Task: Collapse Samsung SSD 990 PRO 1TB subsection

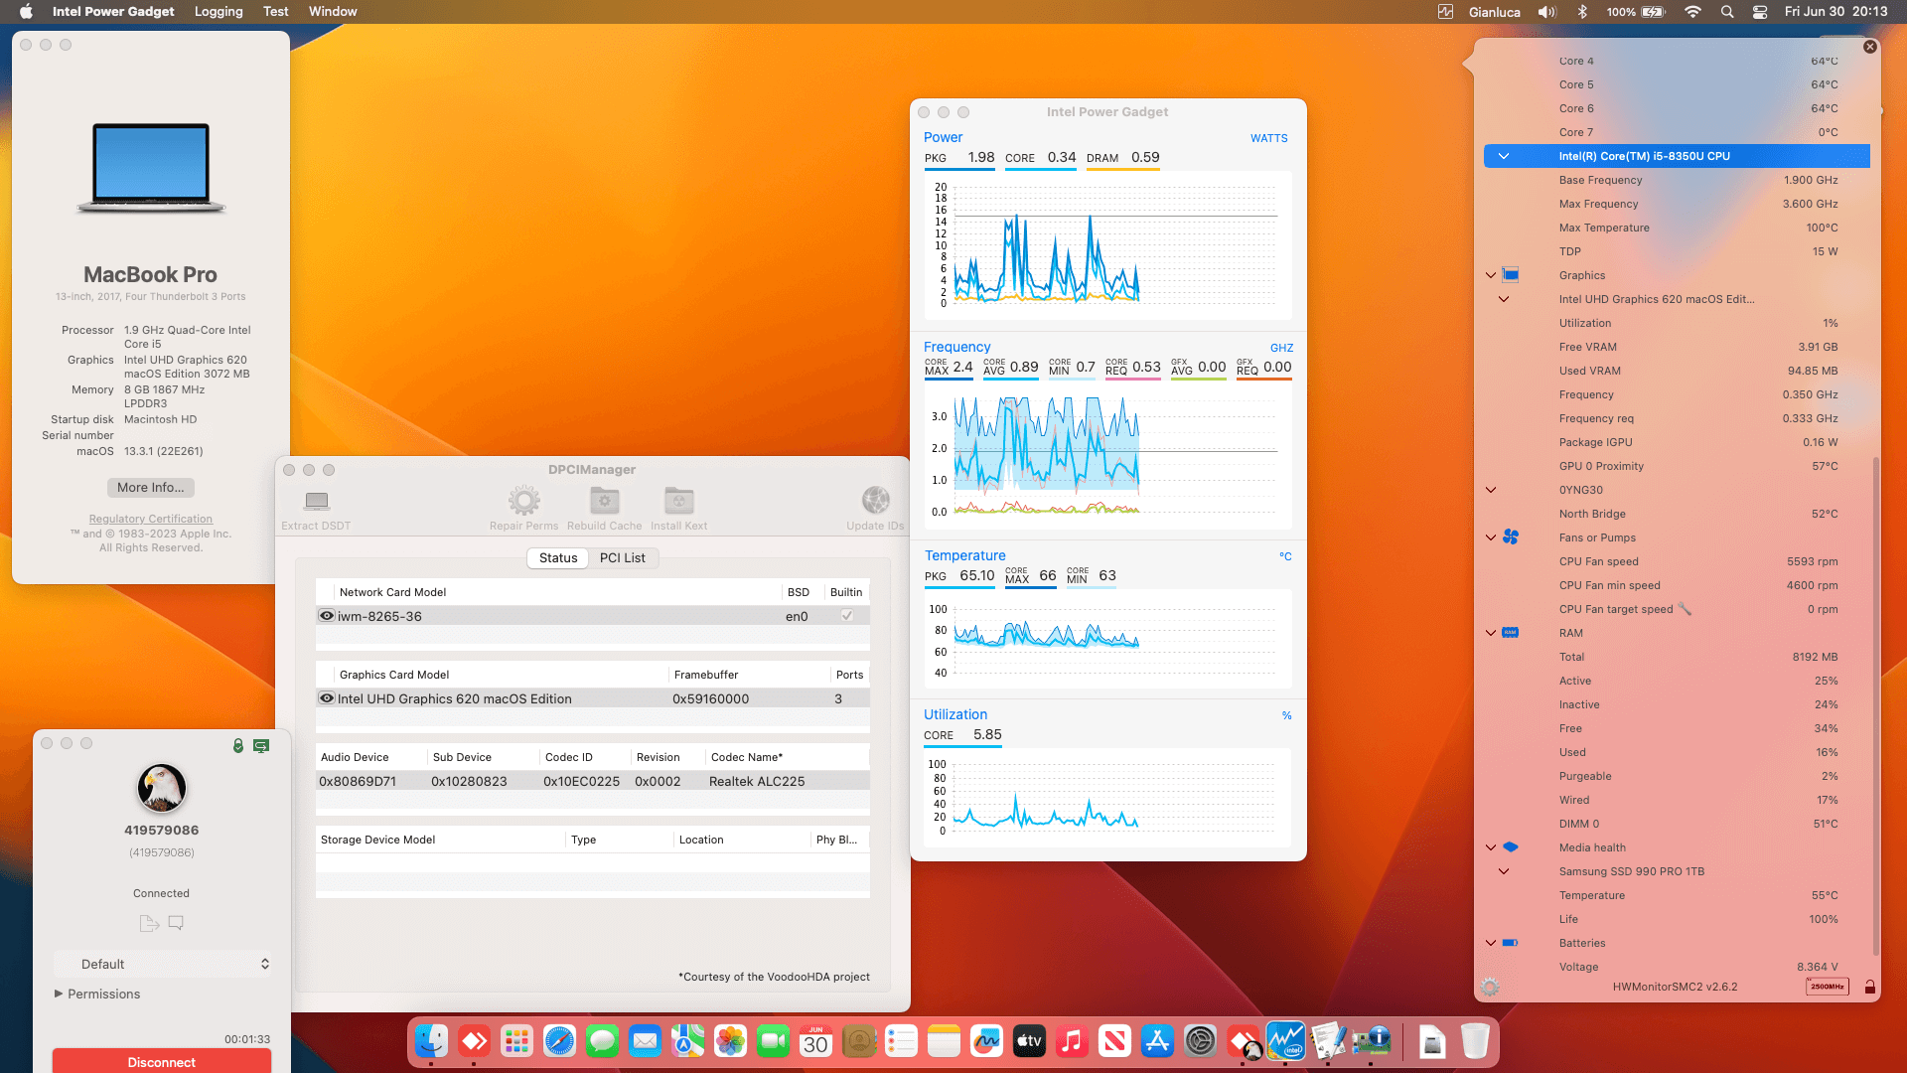Action: click(x=1504, y=871)
